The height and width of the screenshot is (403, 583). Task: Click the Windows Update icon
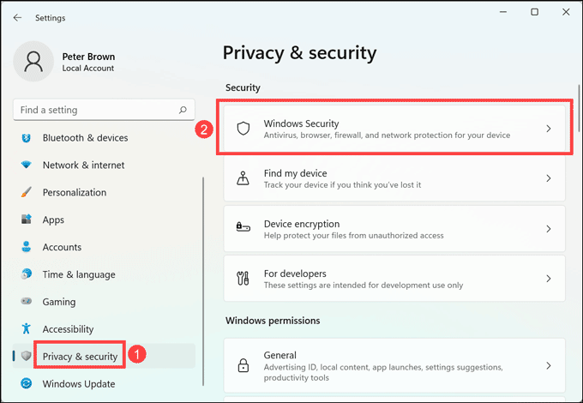27,383
